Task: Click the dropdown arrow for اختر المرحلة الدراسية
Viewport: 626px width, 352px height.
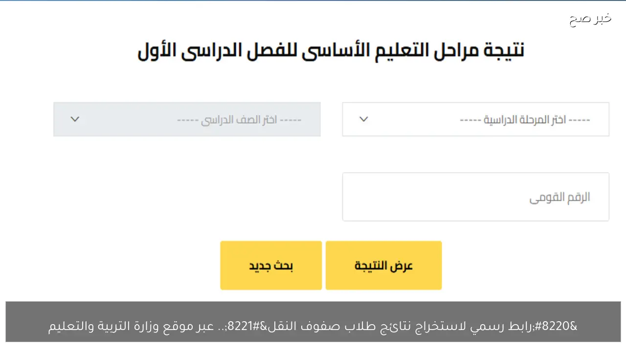Action: 363,119
